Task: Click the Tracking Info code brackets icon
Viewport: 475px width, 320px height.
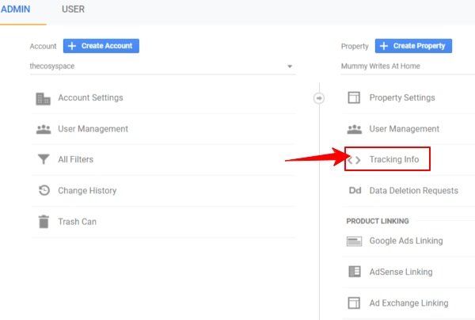Action: 355,160
